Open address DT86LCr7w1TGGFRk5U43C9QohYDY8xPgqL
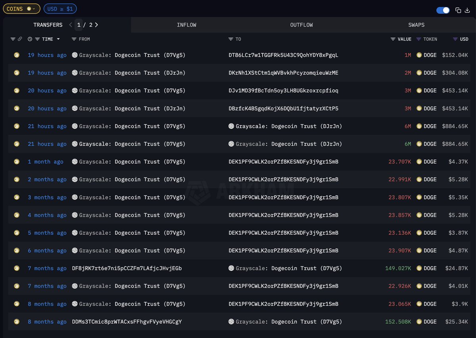The height and width of the screenshot is (338, 476). pos(283,55)
